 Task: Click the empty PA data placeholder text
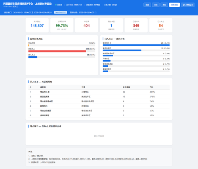coord(99,136)
